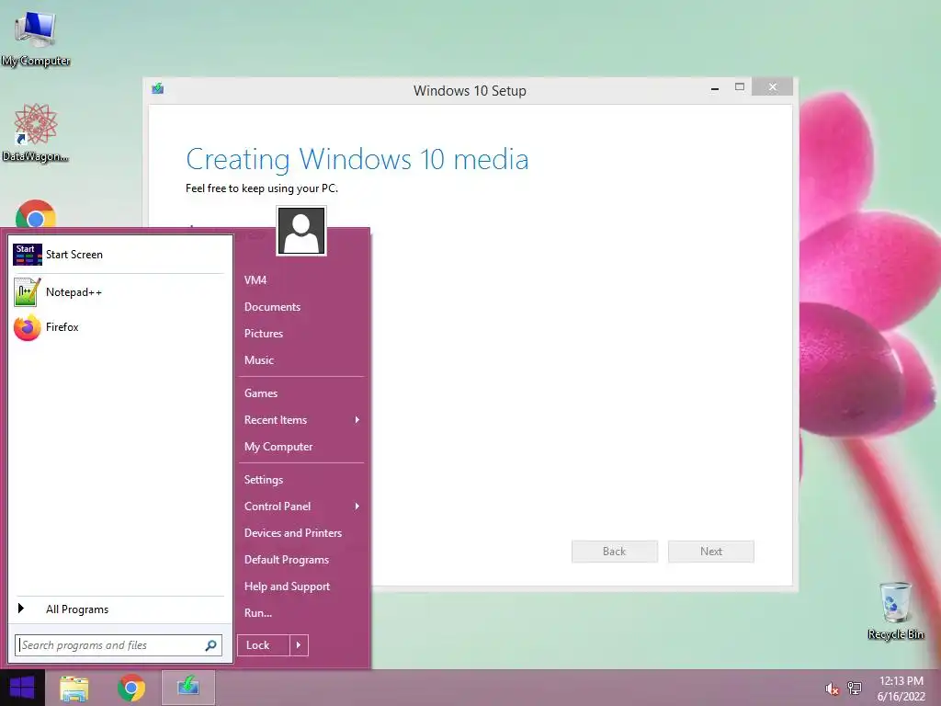
Task: Click the muted volume tray icon
Action: 832,689
